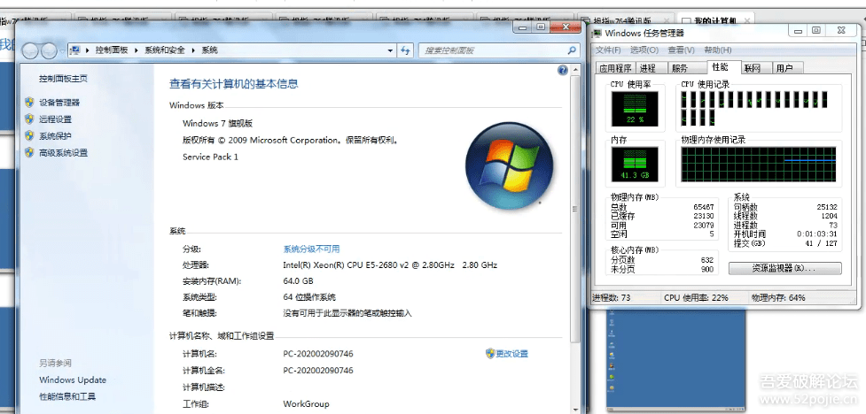Click the magnifier icon in the Control Panel search box

573,50
